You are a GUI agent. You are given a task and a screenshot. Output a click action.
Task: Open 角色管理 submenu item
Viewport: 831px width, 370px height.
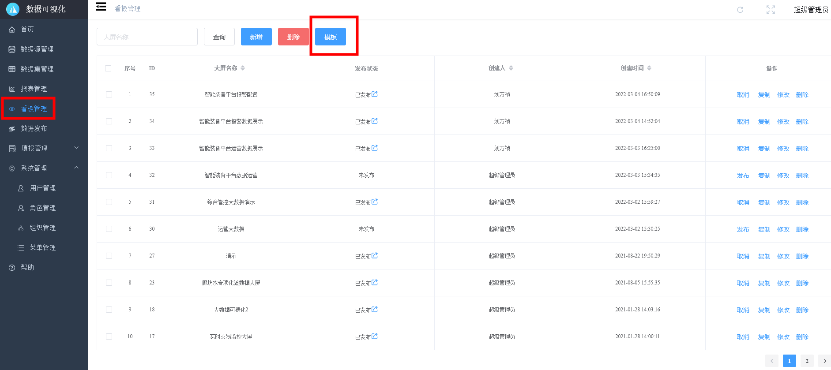(44, 208)
